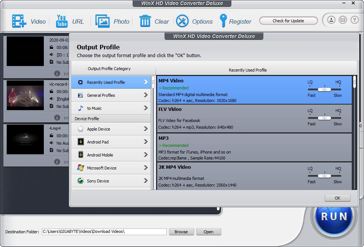
Task: Click the Register label
Action: coord(240,22)
